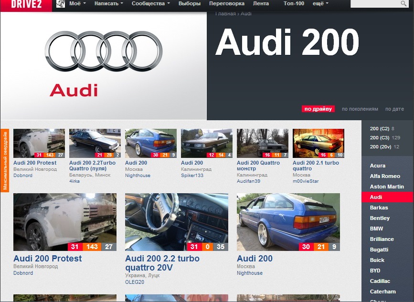This screenshot has height=302, width=414.
Task: Click inside the search input field
Action: (x=375, y=3)
